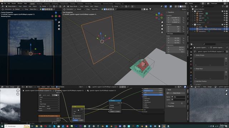Click the Windows taskbar search box
The height and width of the screenshot is (128, 229).
(x=17, y=126)
